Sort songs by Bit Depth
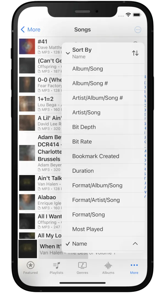This screenshot has height=293, width=165. (103, 127)
